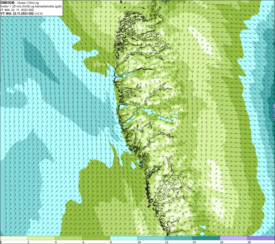
Task: Click the dark teal 14–16 m/s legend swatch
Action: pyautogui.click(x=206, y=238)
